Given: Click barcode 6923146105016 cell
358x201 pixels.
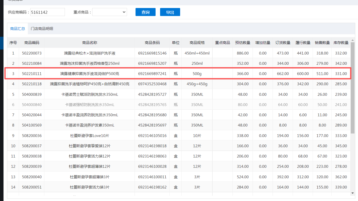Looking at the screenshot, I should coord(152,136).
